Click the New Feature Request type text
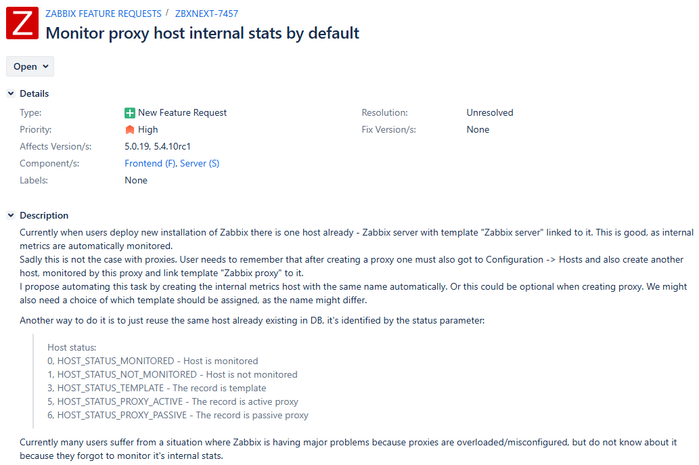This screenshot has width=699, height=465. click(183, 112)
